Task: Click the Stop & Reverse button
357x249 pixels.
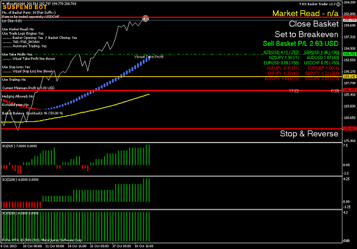Action: pyautogui.click(x=309, y=133)
